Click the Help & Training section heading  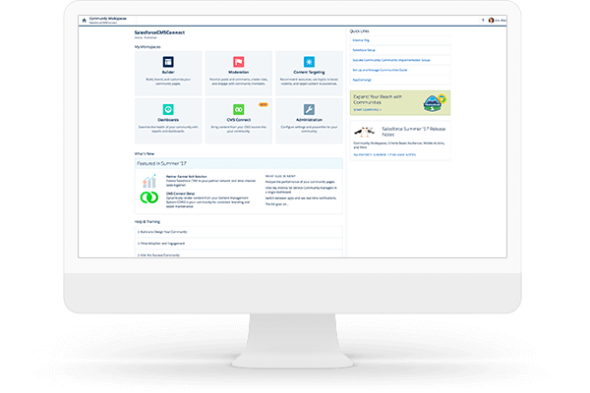[147, 222]
